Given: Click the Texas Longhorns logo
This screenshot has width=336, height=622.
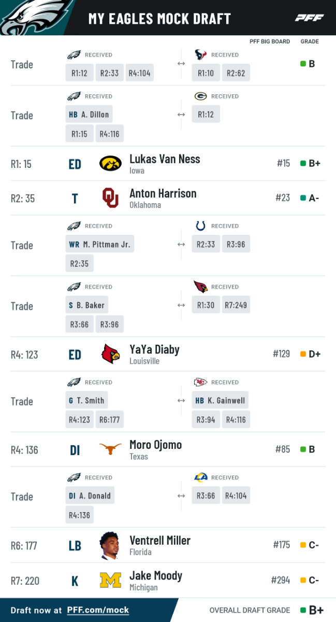Looking at the screenshot, I should tap(110, 449).
